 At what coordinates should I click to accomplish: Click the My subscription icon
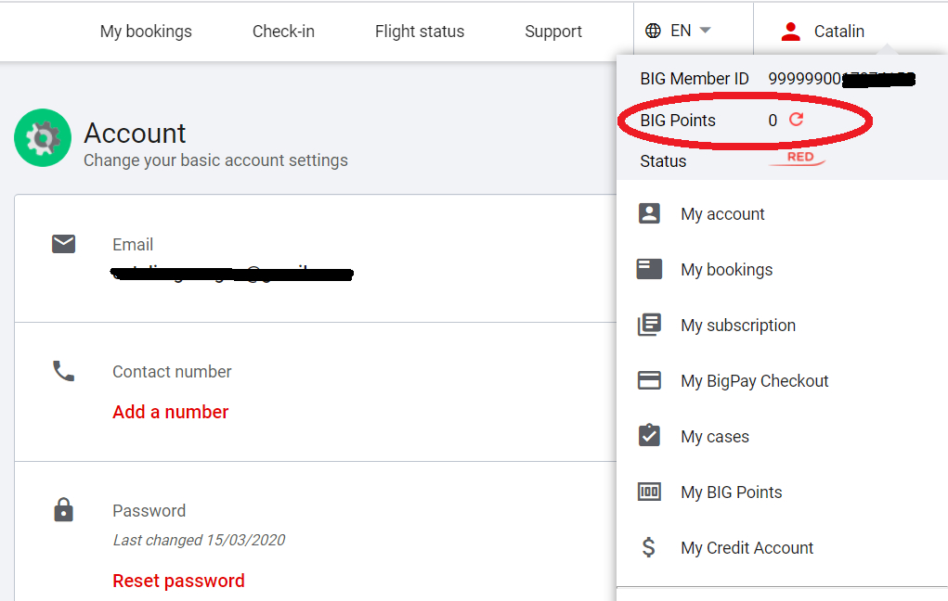coord(649,326)
